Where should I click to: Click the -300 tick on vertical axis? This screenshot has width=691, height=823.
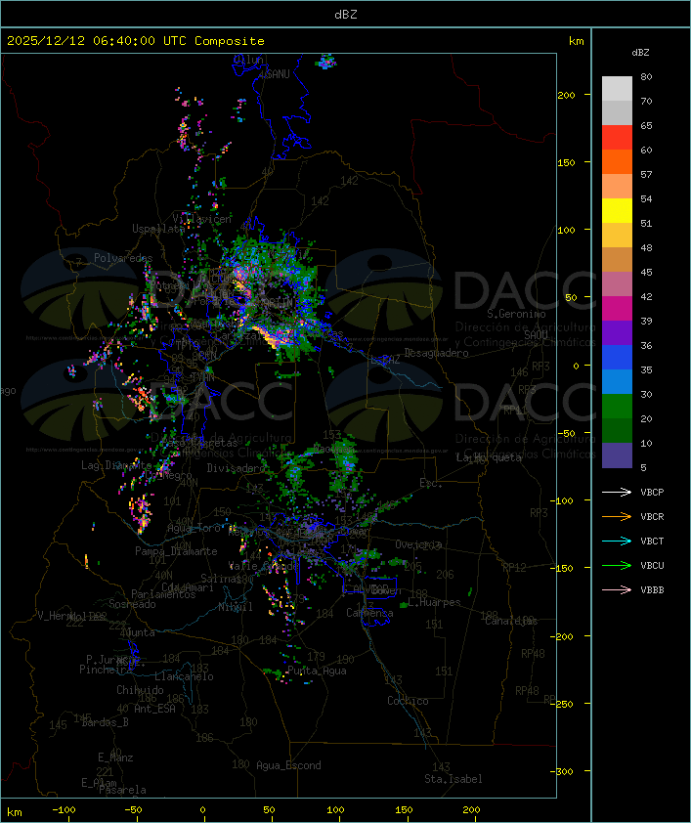561,771
